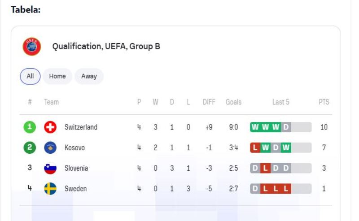Switch to the Home tab

[57, 76]
